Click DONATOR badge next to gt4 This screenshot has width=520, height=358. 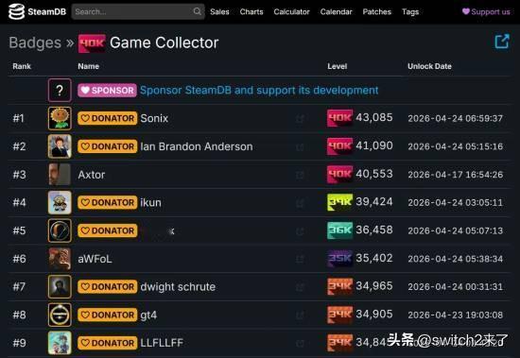[107, 315]
